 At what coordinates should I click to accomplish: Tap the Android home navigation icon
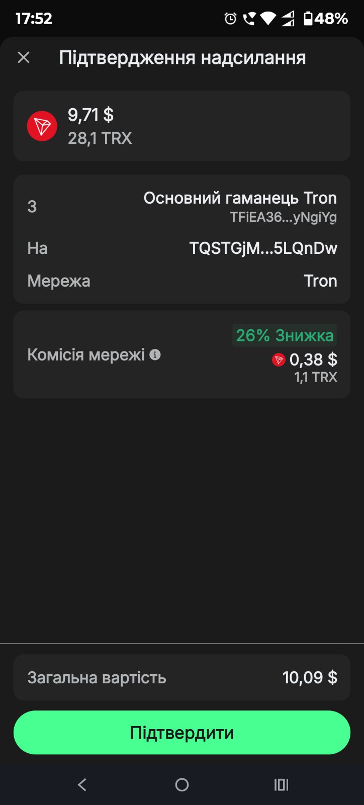(x=182, y=784)
